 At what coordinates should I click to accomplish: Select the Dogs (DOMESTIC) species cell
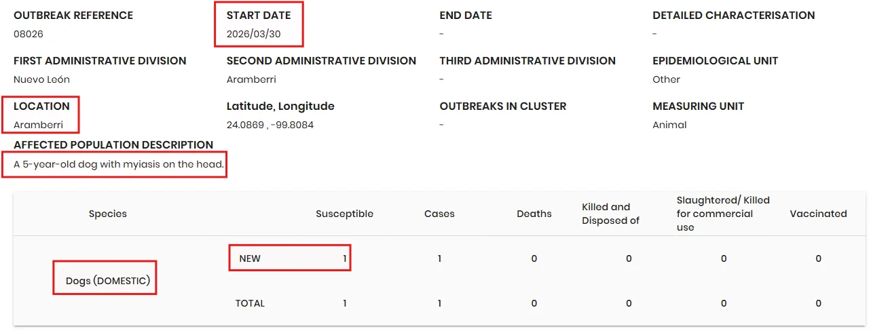point(108,281)
